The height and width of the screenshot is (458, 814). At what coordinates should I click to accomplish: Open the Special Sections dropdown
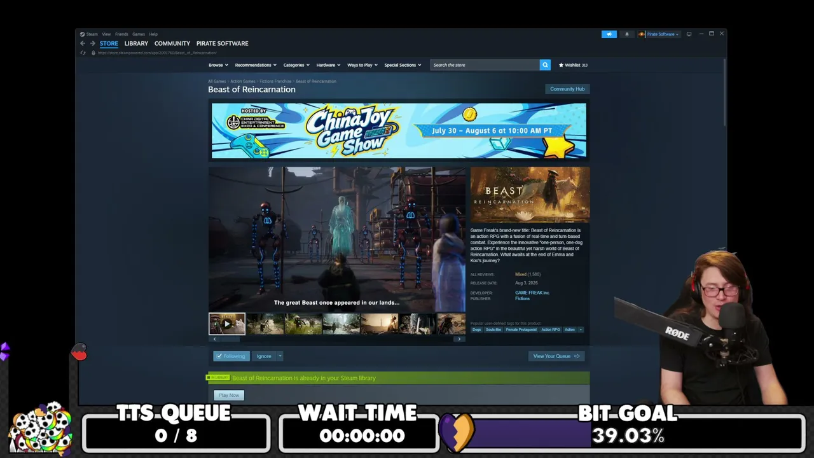(x=403, y=65)
